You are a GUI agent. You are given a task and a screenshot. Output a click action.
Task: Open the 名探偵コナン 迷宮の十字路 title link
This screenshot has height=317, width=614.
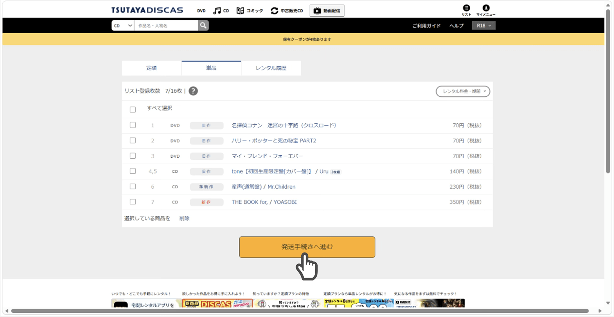tap(284, 125)
